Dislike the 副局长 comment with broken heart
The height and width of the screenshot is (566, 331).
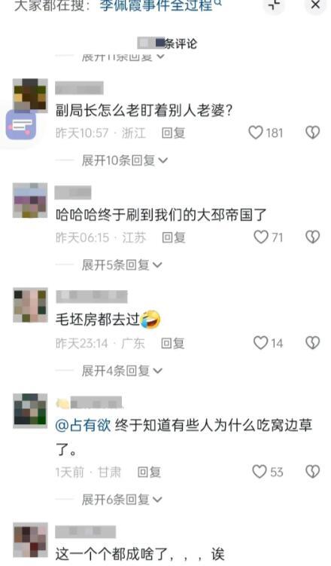pos(312,133)
